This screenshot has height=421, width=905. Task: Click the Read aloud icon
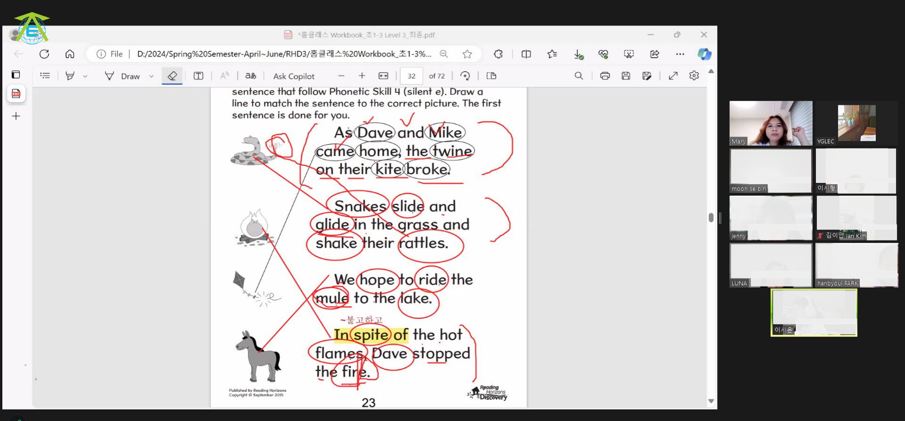point(225,75)
